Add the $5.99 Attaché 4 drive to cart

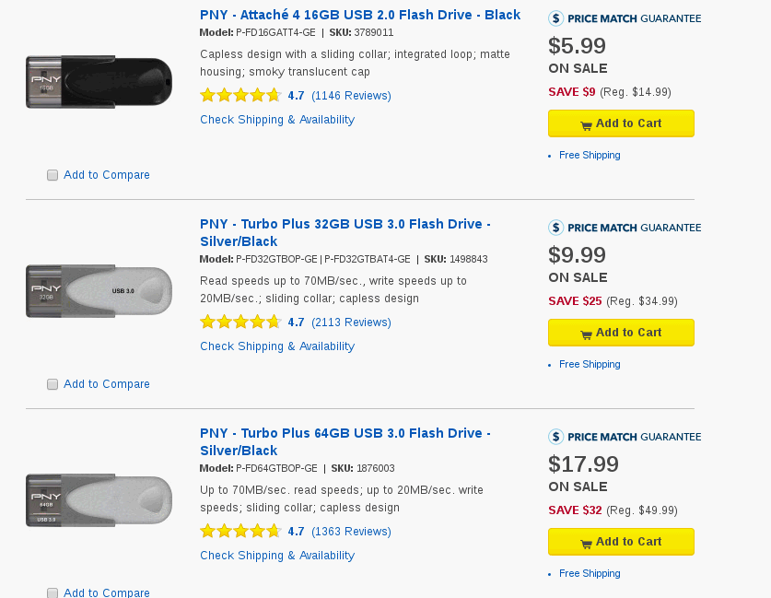pyautogui.click(x=621, y=123)
